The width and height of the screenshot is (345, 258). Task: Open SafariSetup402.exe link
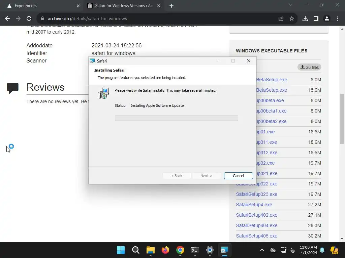(256, 215)
